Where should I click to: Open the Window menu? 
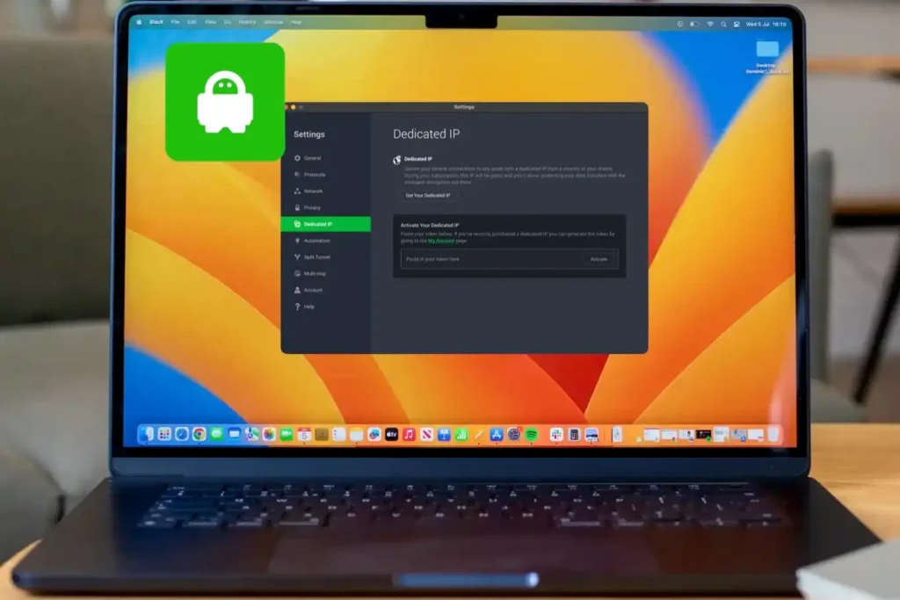click(273, 22)
